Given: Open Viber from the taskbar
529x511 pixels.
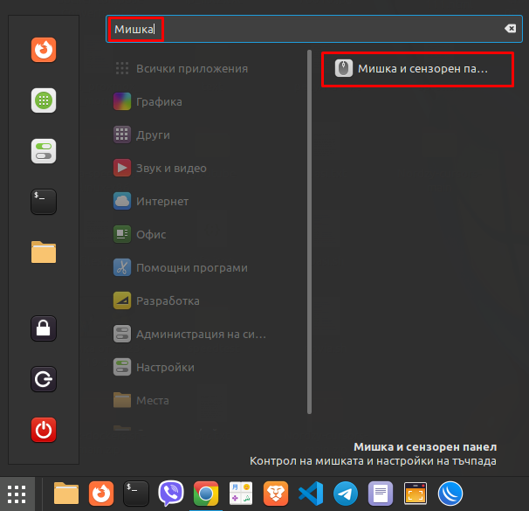Looking at the screenshot, I should [171, 494].
